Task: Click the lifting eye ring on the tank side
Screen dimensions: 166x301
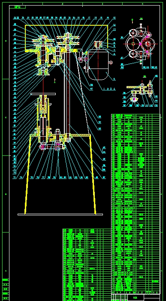Action: tap(111, 63)
